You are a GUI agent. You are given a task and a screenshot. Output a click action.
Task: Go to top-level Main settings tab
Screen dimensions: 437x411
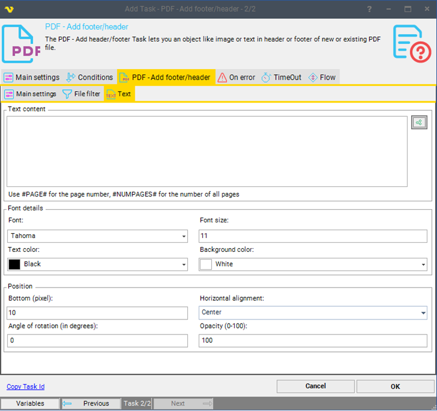click(x=31, y=77)
